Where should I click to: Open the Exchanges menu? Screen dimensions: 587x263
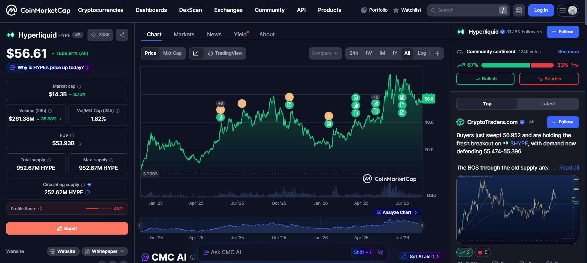pyautogui.click(x=228, y=10)
